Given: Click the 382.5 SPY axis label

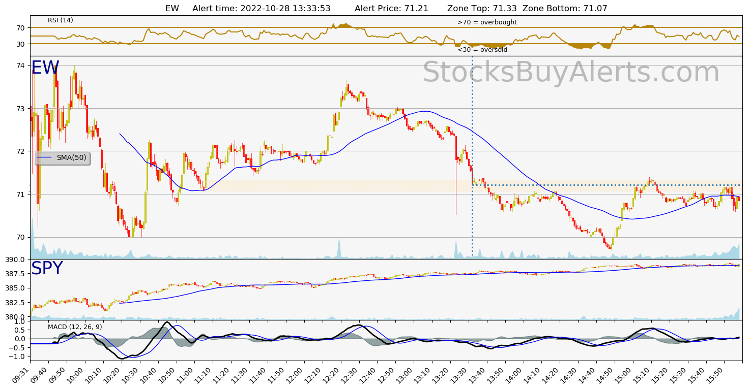Looking at the screenshot, I should 14,303.
